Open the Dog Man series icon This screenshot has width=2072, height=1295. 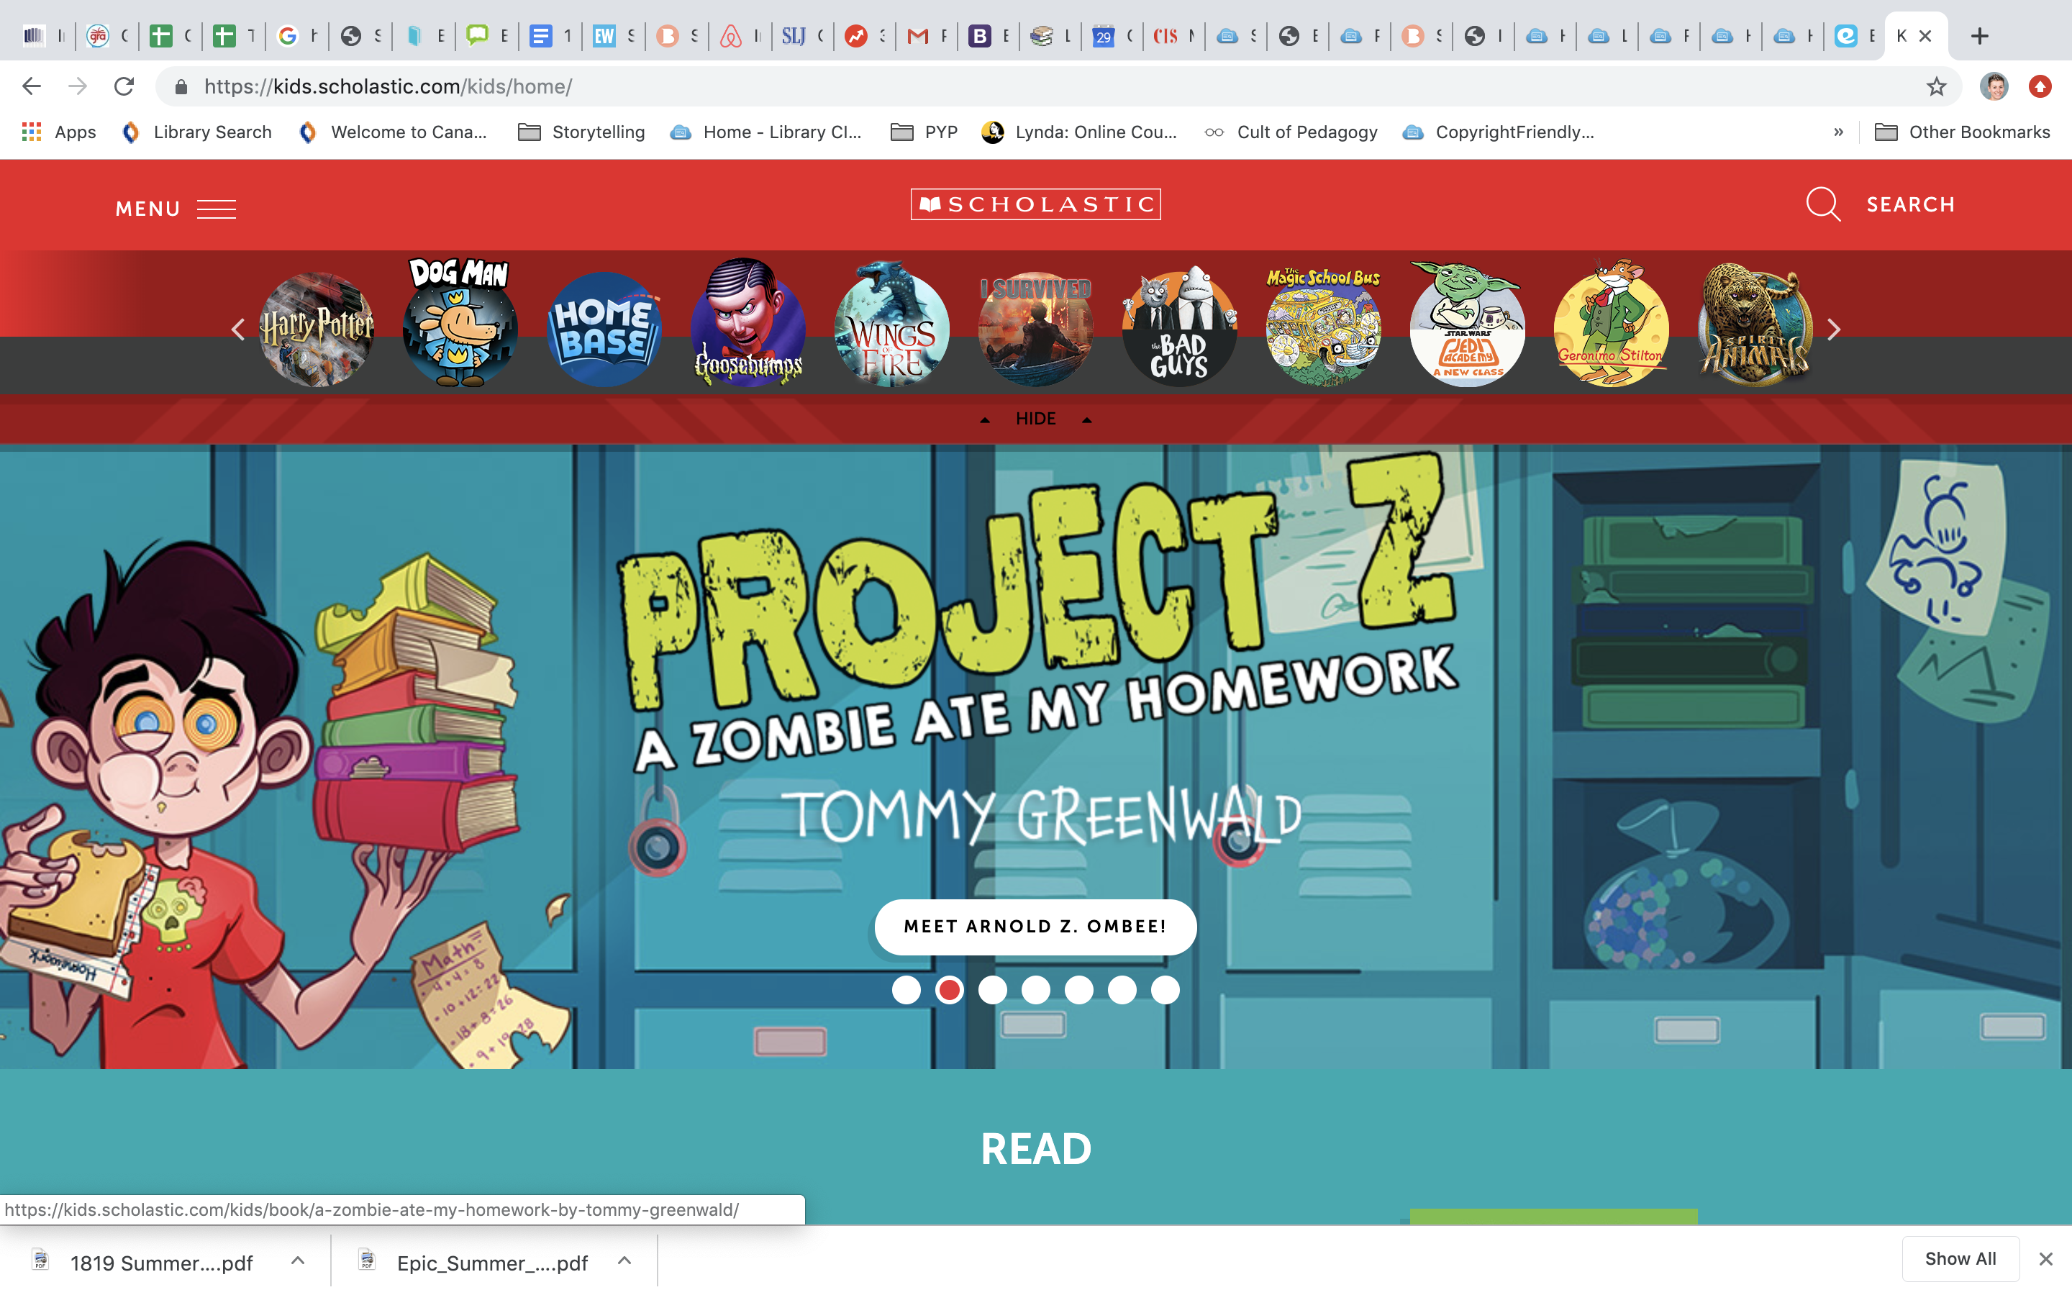pyautogui.click(x=460, y=324)
